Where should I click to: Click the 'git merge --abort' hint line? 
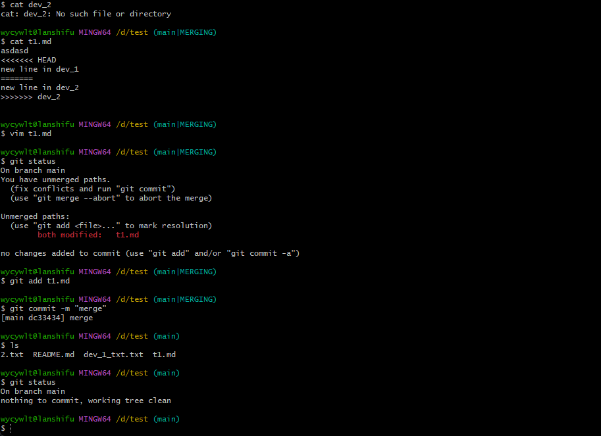coord(111,198)
